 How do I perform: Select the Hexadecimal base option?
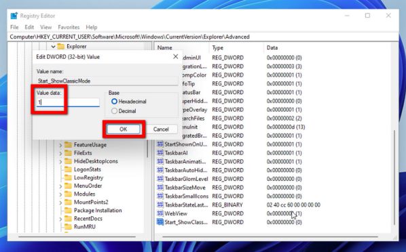click(x=114, y=102)
